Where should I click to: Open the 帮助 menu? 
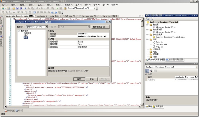tap(114, 5)
